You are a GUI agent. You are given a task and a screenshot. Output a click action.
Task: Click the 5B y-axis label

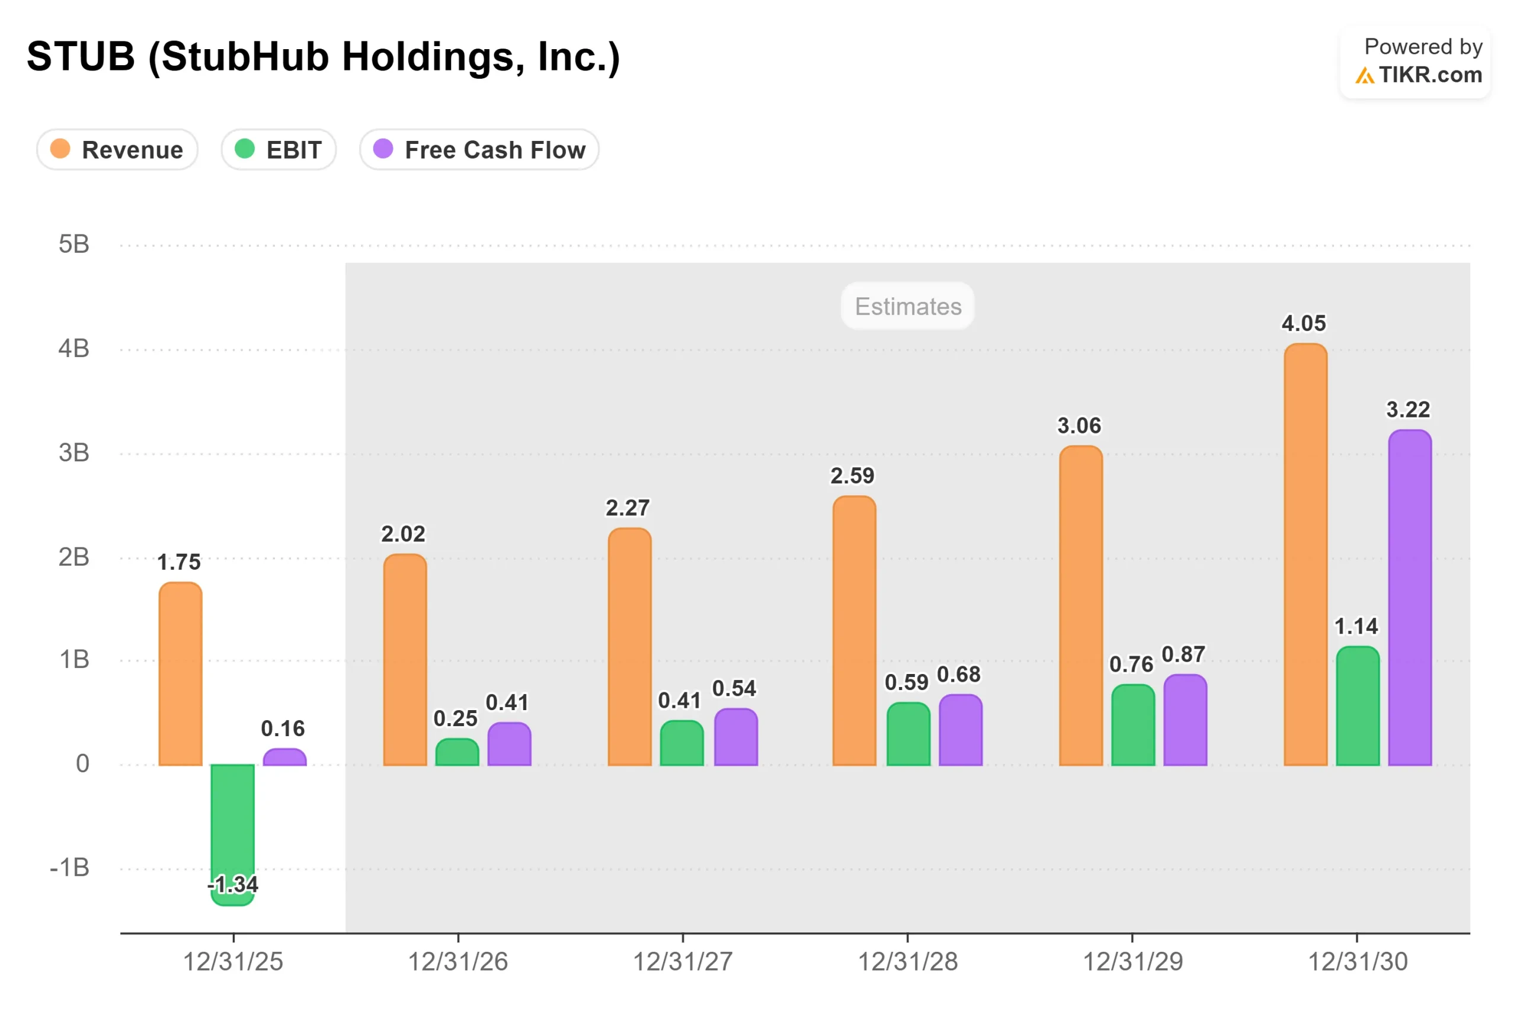click(x=74, y=245)
